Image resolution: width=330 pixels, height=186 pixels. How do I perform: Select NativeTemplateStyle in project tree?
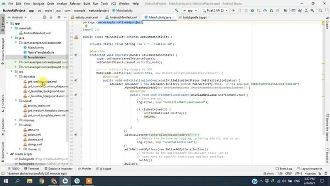tap(41, 52)
